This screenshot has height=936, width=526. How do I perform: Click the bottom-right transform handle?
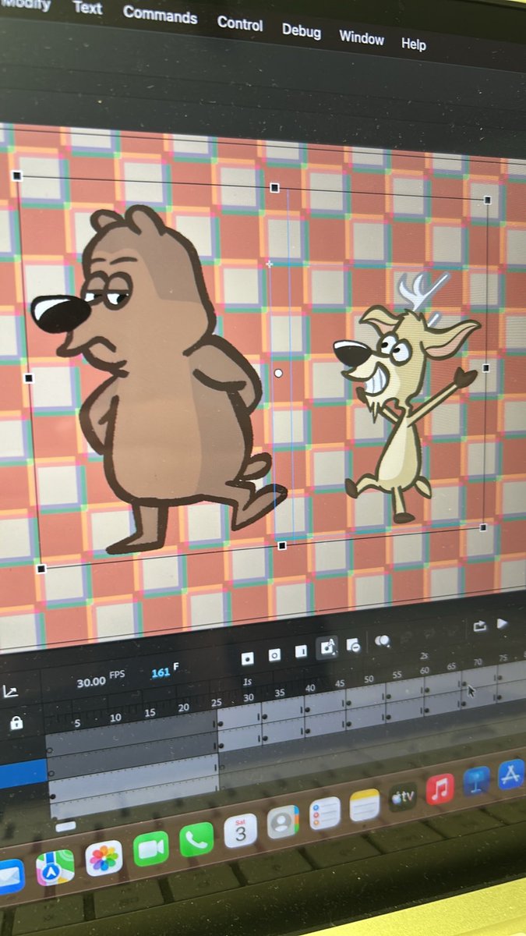tap(483, 528)
